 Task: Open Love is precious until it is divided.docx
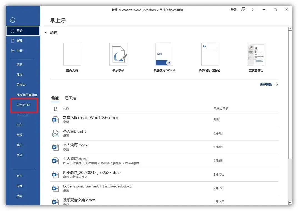[x=164, y=189]
